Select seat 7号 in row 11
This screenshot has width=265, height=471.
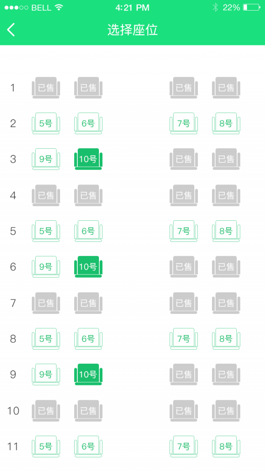pyautogui.click(x=184, y=446)
